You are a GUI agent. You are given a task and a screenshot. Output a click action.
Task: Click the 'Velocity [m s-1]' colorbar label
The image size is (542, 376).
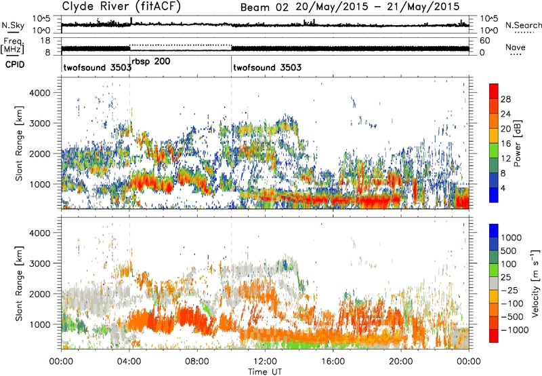pos(535,283)
